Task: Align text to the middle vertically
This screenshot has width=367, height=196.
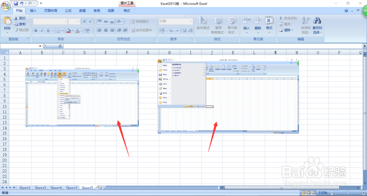Action: point(106,21)
